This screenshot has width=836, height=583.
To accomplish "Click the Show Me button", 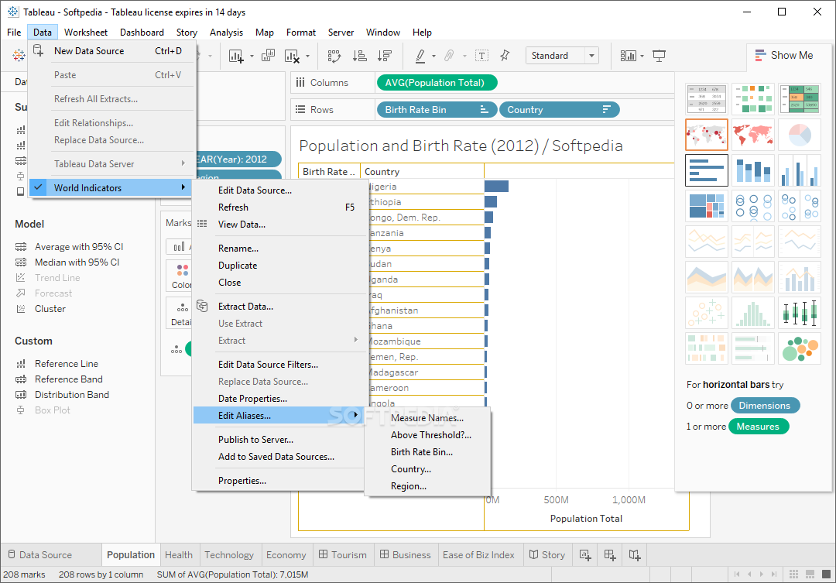I will pyautogui.click(x=783, y=56).
